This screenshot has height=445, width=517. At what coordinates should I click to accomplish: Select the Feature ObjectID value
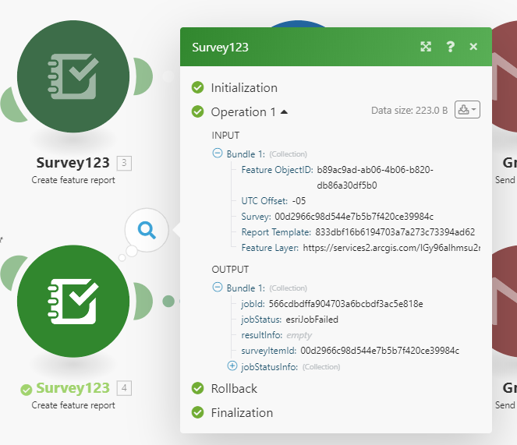point(375,178)
